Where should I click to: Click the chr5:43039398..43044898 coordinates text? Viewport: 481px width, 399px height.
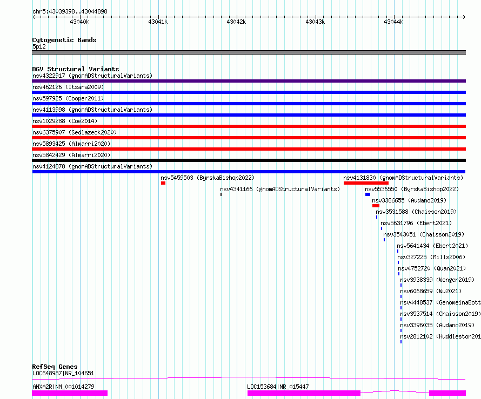(x=70, y=12)
